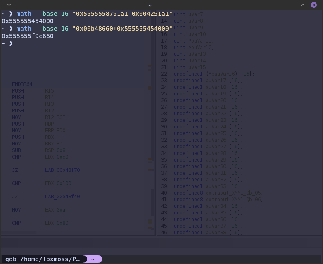Image resolution: width=323 pixels, height=264 pixels.
Task: Click uVar8 on decompiler line 14
Action: tap(195, 21)
